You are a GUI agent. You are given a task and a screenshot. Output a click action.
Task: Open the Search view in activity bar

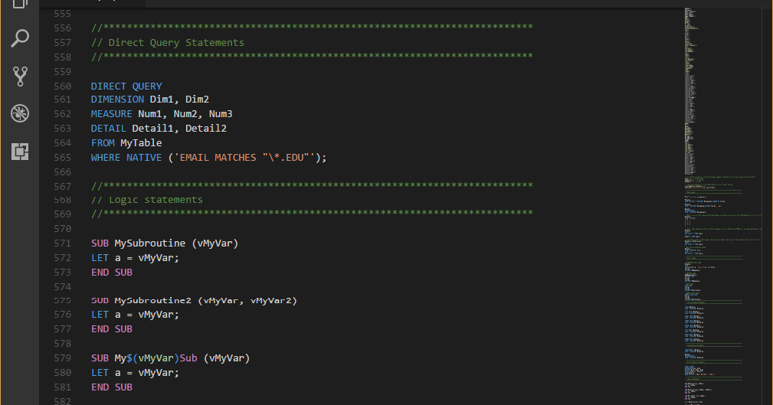point(20,38)
